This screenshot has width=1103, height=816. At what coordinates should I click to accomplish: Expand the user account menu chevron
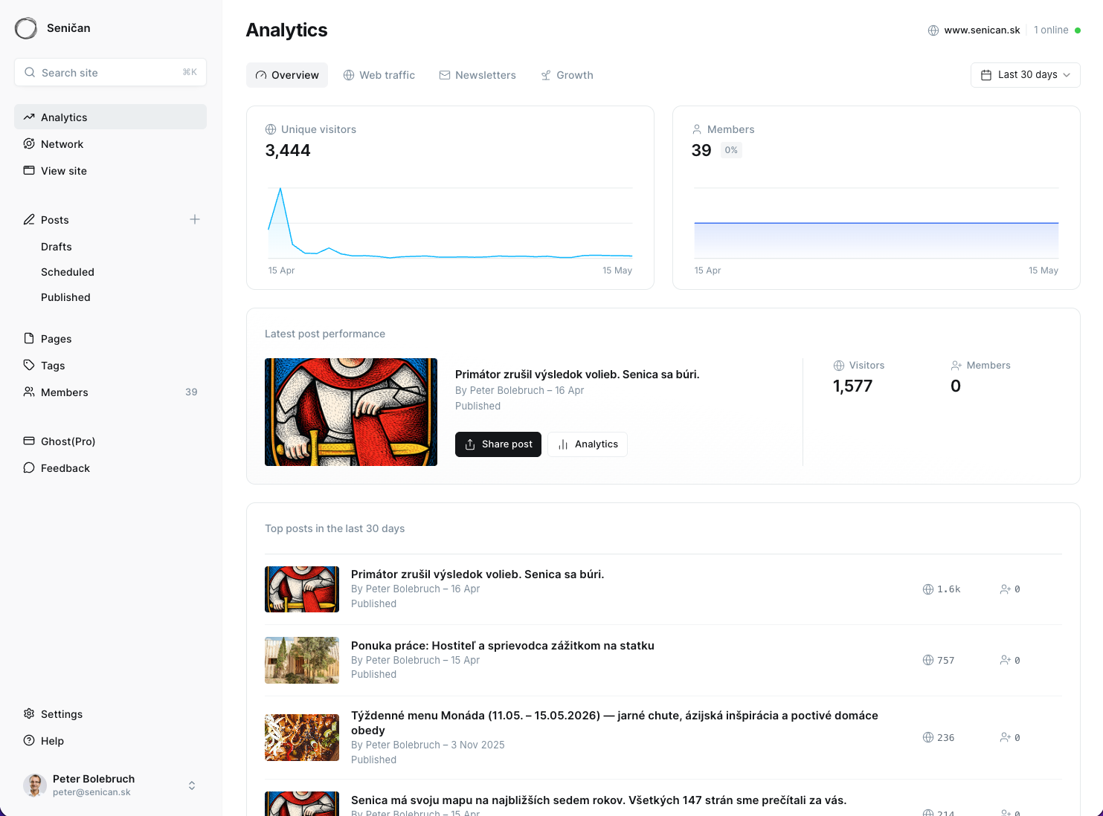coord(192,786)
